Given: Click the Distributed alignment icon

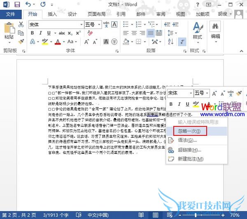Looking at the screenshot, I should point(159,33).
